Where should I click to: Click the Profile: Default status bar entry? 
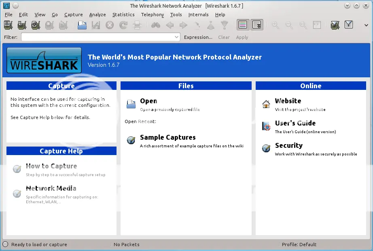pyautogui.click(x=299, y=245)
